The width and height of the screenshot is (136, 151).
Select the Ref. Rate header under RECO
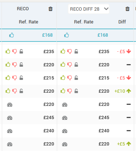[x=29, y=22]
